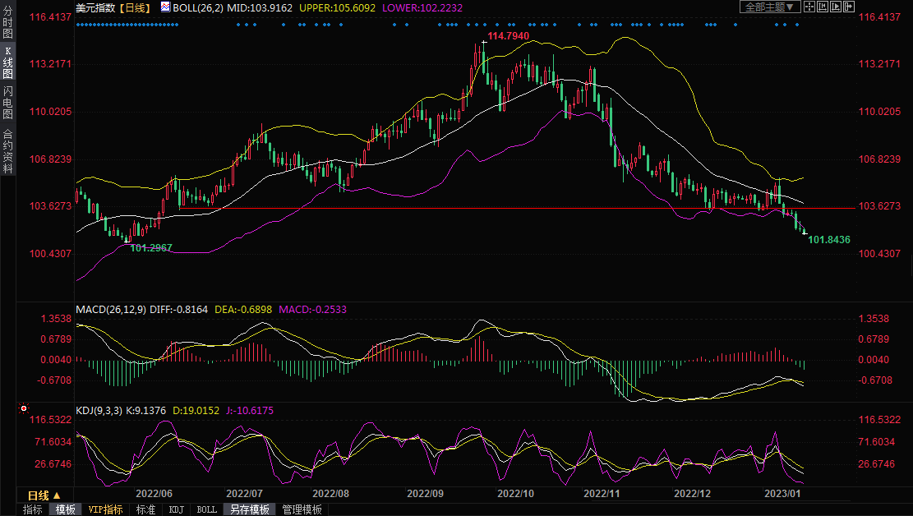The height and width of the screenshot is (516, 913).
Task: Apply the KDJ template at bottom
Action: (x=176, y=509)
